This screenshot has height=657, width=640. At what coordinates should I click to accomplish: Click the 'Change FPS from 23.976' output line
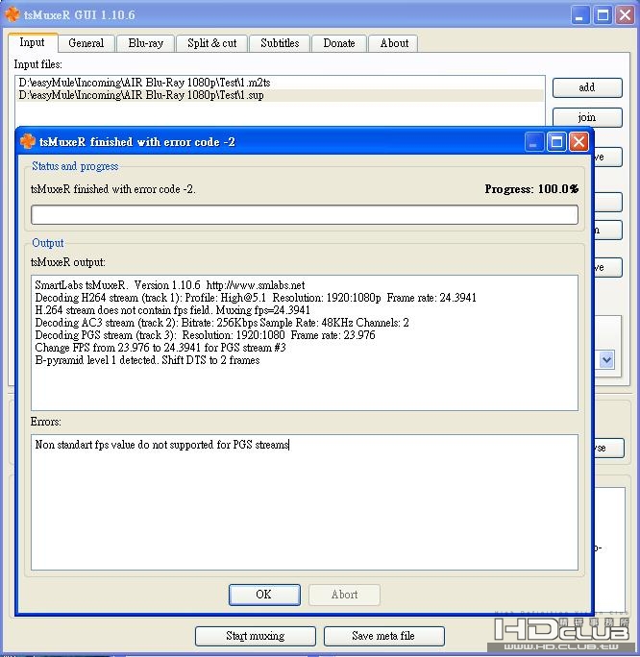click(x=160, y=348)
